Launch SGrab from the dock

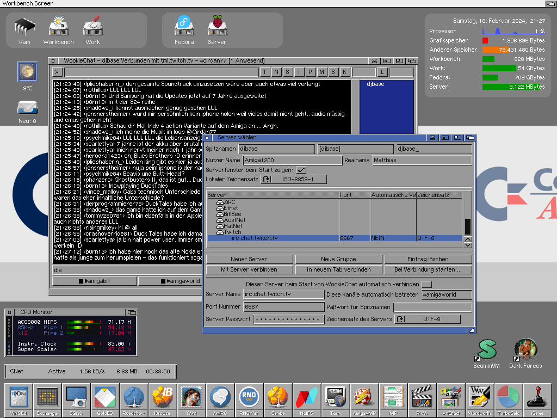(x=76, y=400)
